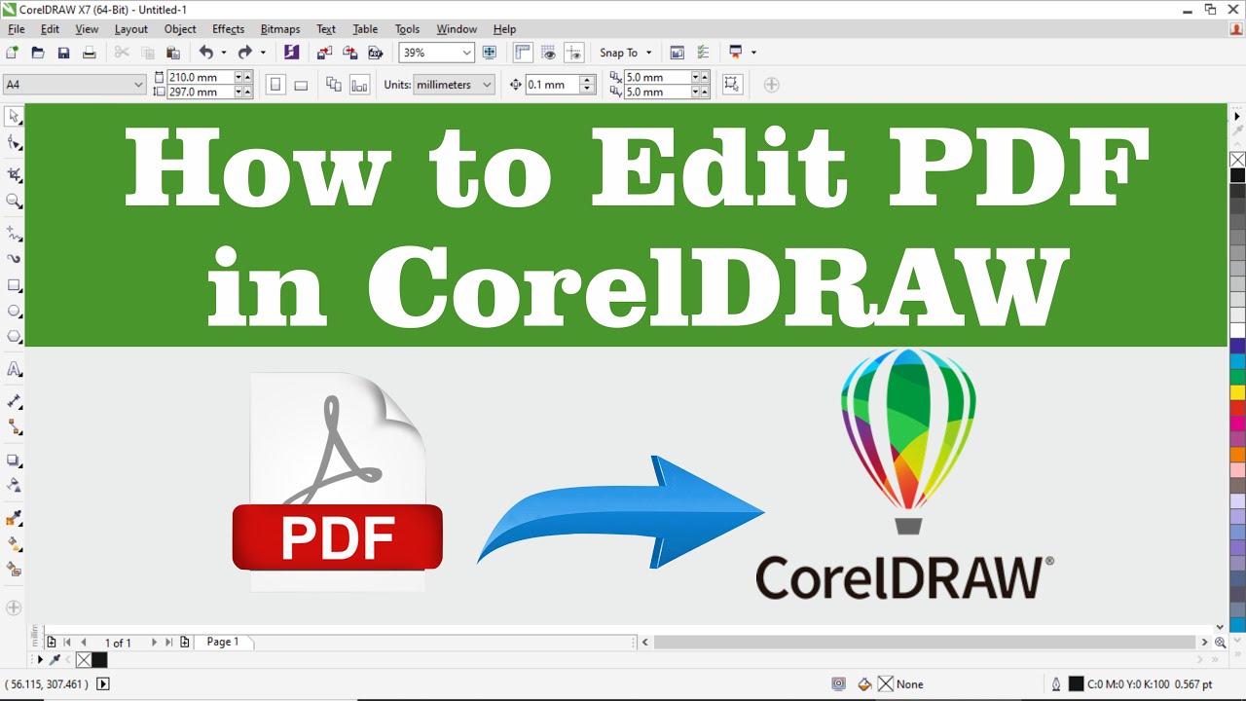Select the Rectangle tool
This screenshot has width=1246, height=701.
[14, 285]
